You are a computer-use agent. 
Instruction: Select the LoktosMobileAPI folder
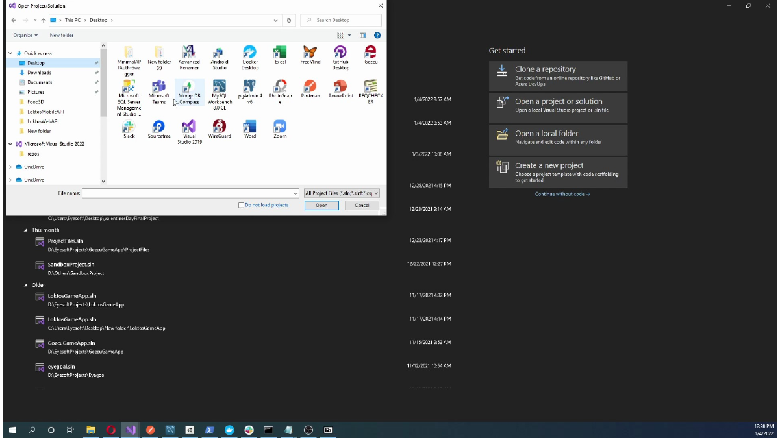[45, 112]
